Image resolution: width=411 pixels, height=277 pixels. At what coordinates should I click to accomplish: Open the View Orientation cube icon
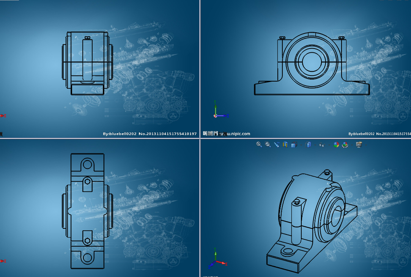click(294, 145)
